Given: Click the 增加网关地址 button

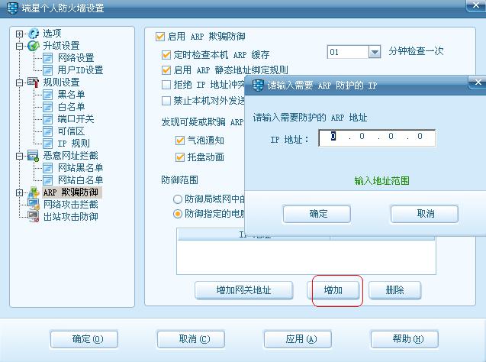Looking at the screenshot, I should 244,290.
